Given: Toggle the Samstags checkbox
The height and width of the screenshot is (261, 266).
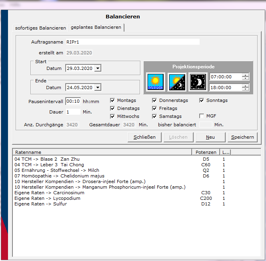Looking at the screenshot, I should pyautogui.click(x=154, y=116).
